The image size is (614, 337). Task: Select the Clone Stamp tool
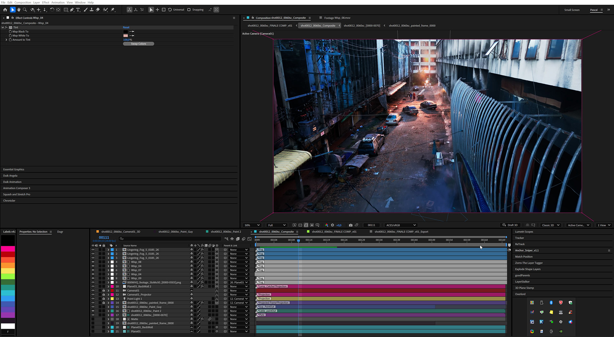(x=91, y=10)
